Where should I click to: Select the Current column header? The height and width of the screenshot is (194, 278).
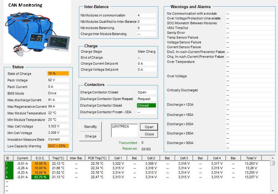tap(22, 158)
